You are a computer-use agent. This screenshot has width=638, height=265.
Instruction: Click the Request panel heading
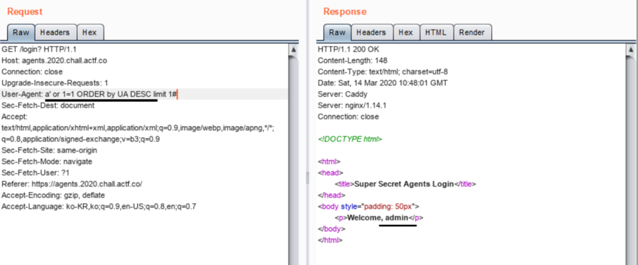(x=25, y=11)
